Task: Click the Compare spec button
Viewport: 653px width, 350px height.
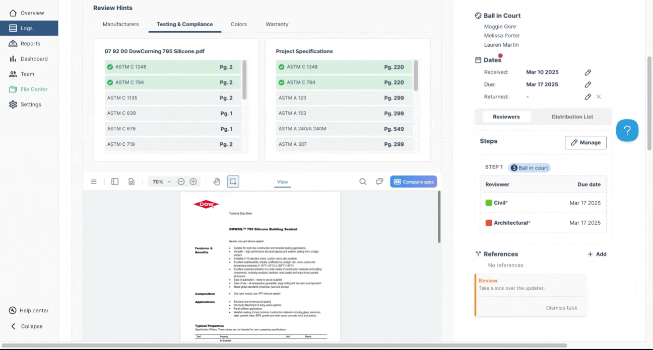Action: point(413,182)
